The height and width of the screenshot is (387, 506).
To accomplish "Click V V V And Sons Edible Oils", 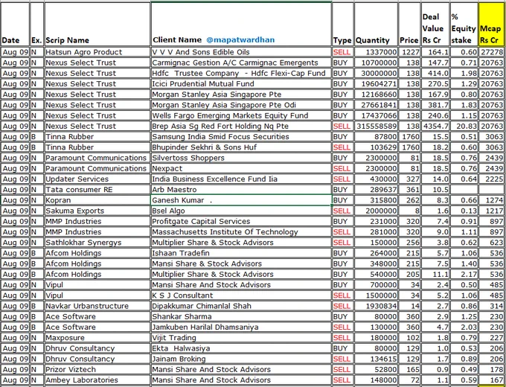I will pos(241,52).
